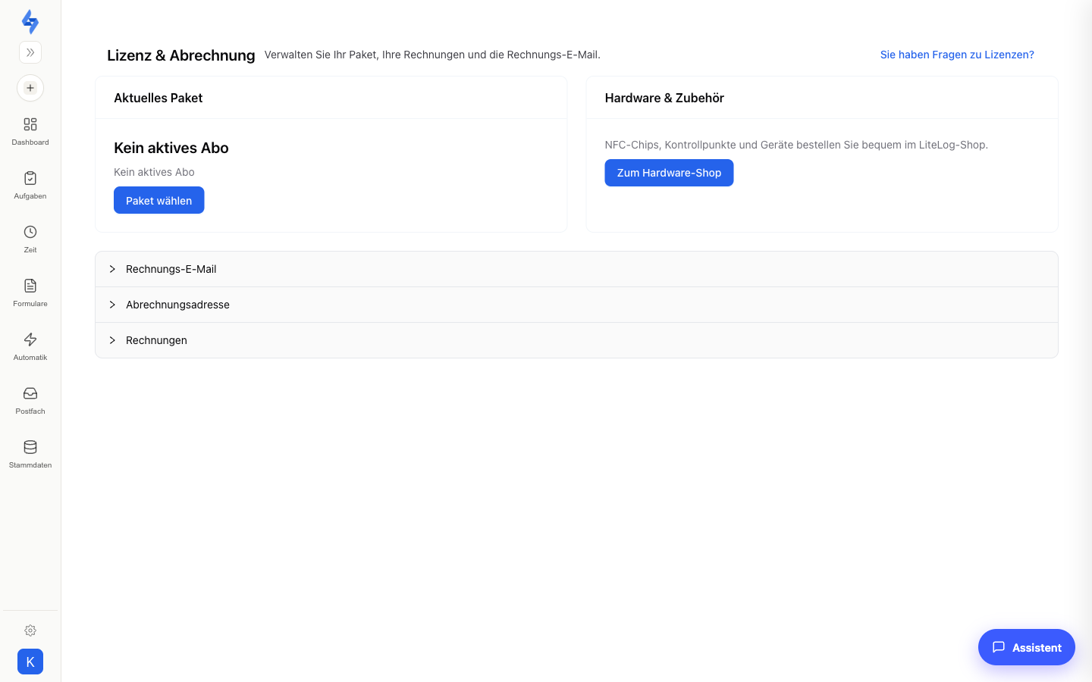Open Aufgaben in the sidebar
The height and width of the screenshot is (682, 1092).
tap(30, 185)
